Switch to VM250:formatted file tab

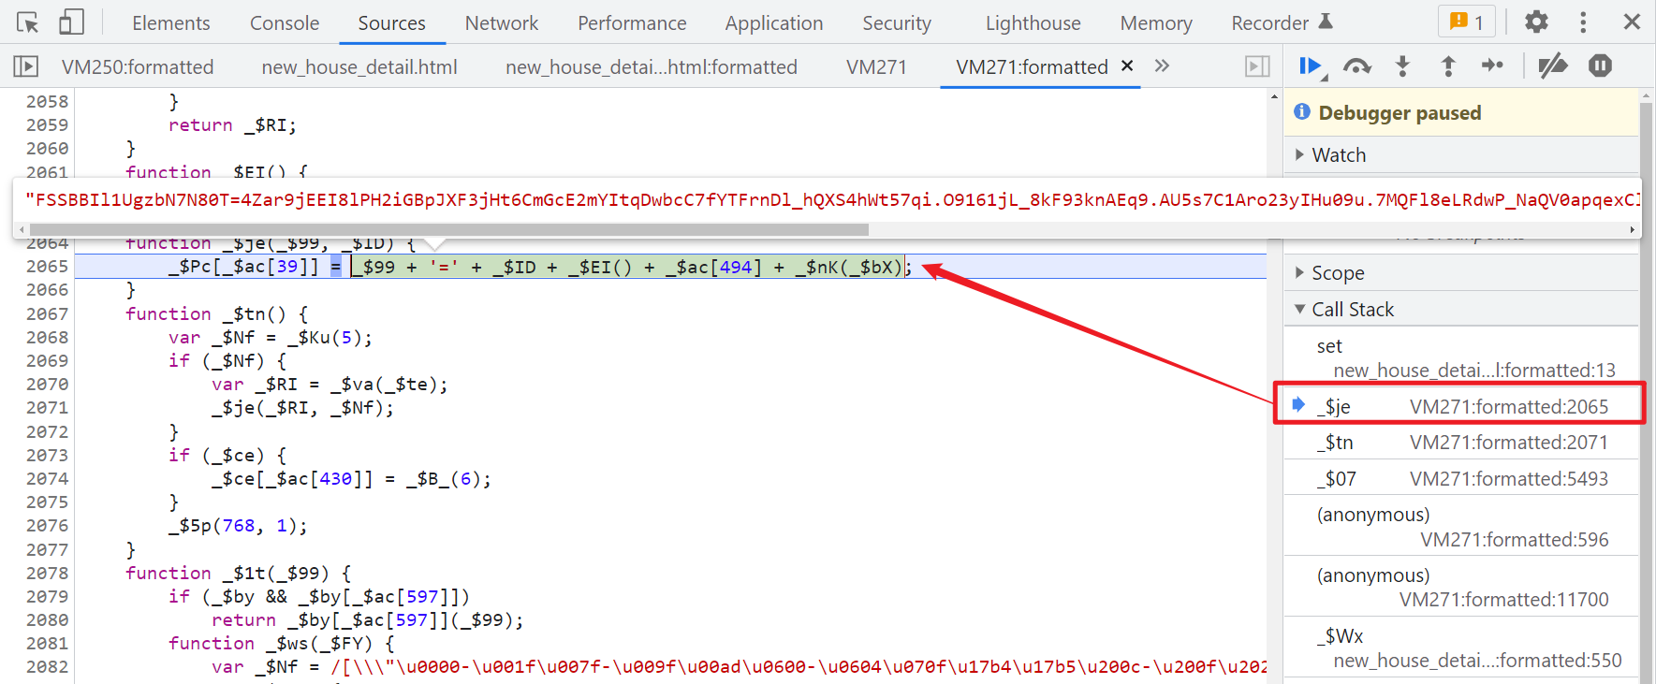[x=138, y=66]
